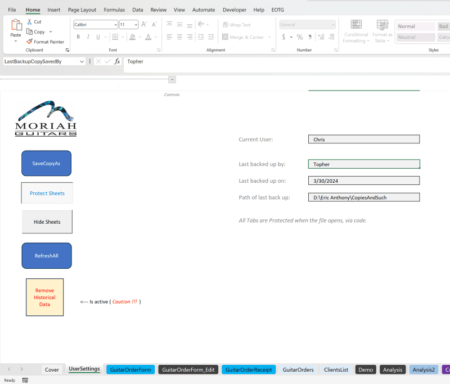
Task: Open the GuitarOrders sheet tab
Action: (x=298, y=369)
